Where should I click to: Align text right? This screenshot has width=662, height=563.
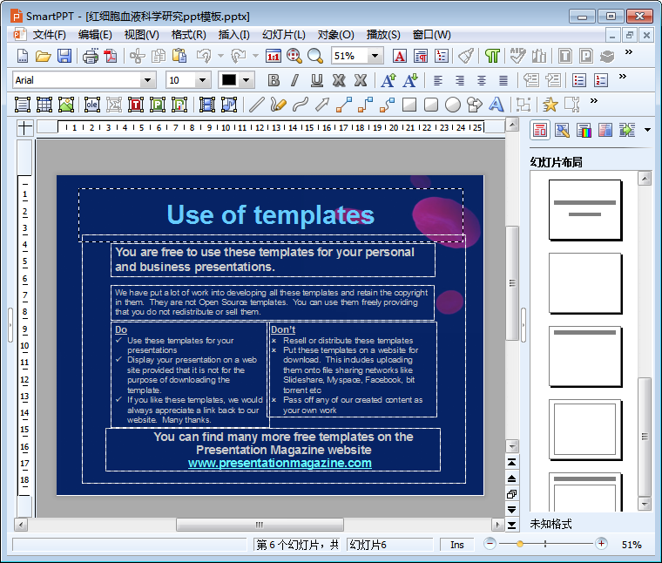[459, 80]
